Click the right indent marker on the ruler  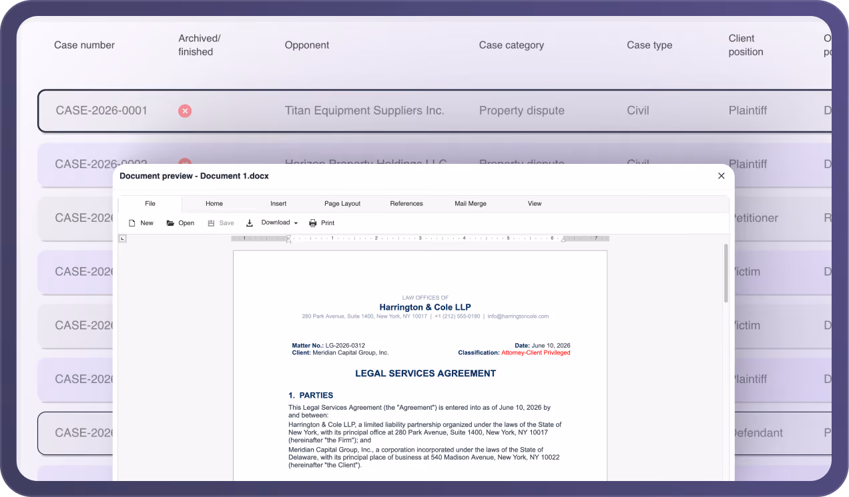click(x=563, y=239)
